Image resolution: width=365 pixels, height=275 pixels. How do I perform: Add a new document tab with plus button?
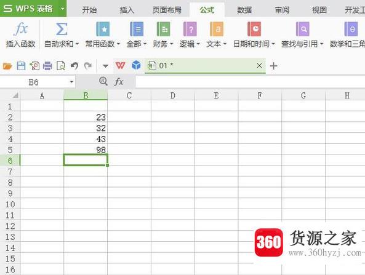pos(273,66)
